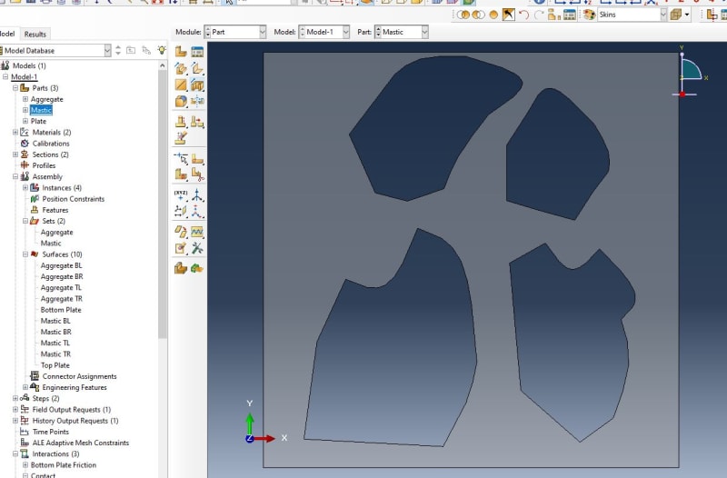Screen dimensions: 727x478
Task: Select Bottom Plate Friction interaction
Action: pos(64,465)
